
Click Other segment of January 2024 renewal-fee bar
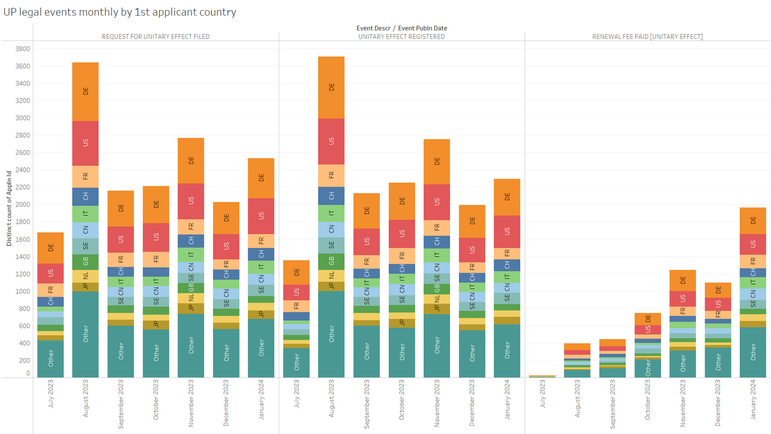pos(753,352)
